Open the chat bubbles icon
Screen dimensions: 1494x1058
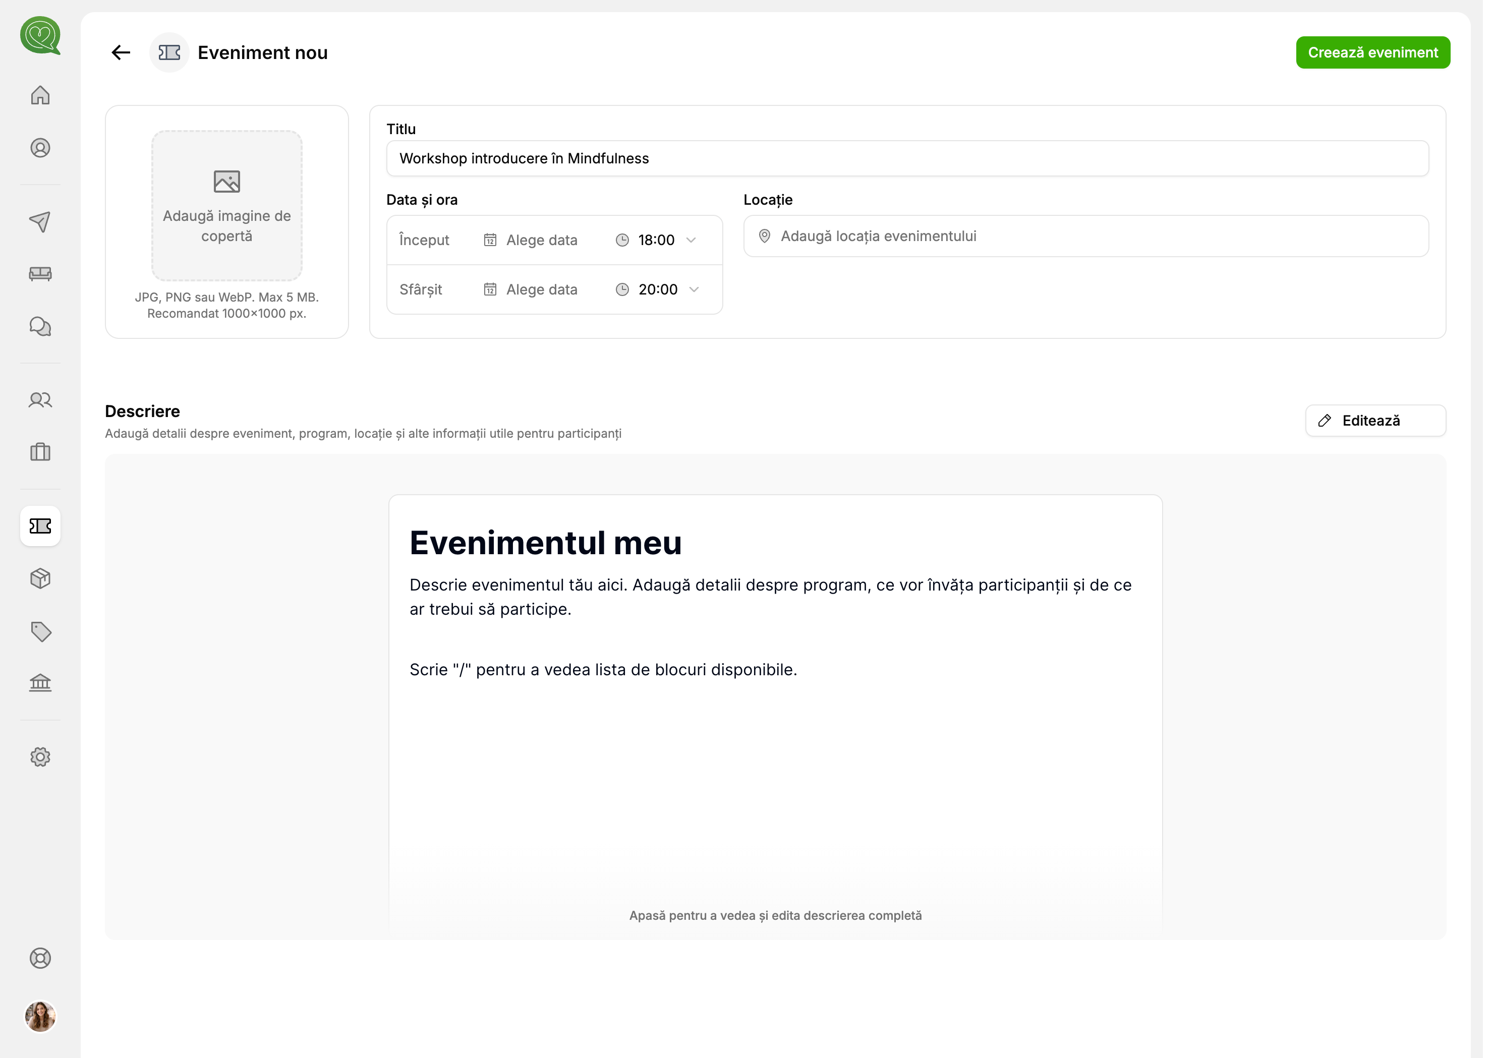(40, 326)
